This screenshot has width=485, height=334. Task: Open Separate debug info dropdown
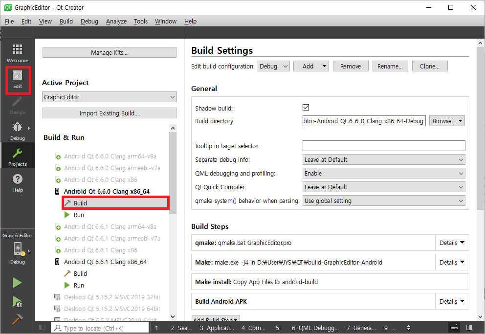383,160
